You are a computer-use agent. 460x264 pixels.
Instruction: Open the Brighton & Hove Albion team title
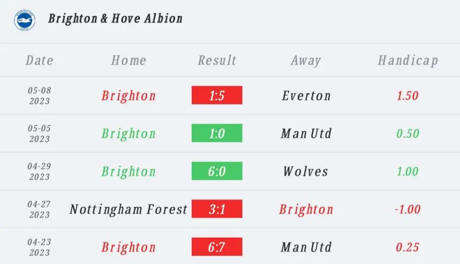(x=115, y=18)
